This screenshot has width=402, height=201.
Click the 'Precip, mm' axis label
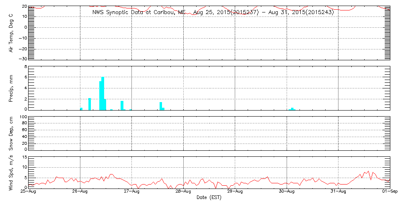(x=11, y=88)
